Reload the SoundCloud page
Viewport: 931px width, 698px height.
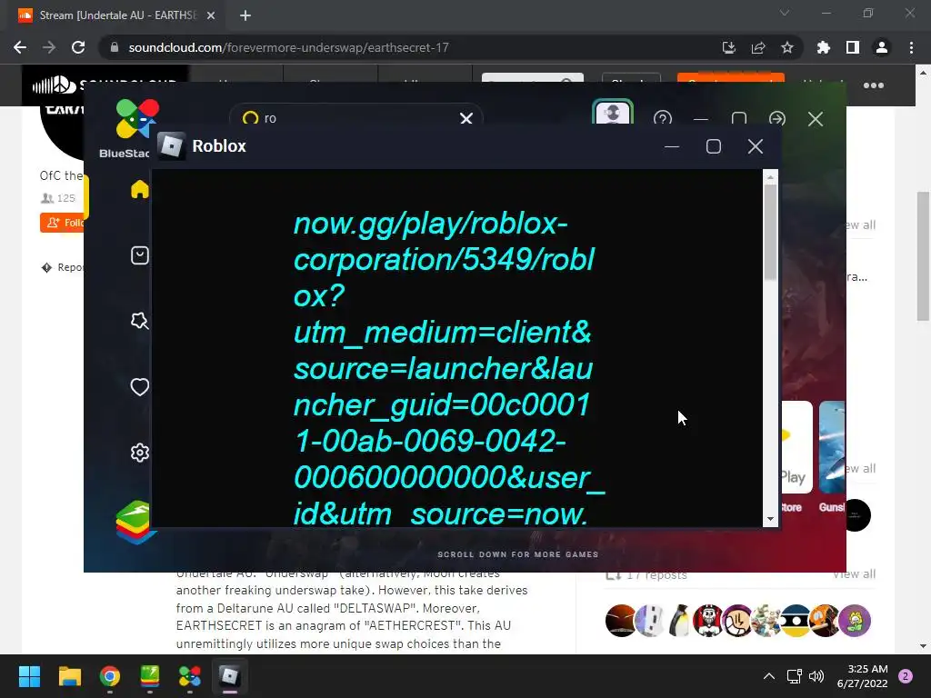click(78, 47)
